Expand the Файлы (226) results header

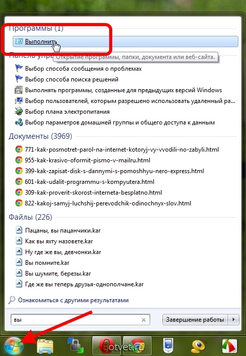30,217
